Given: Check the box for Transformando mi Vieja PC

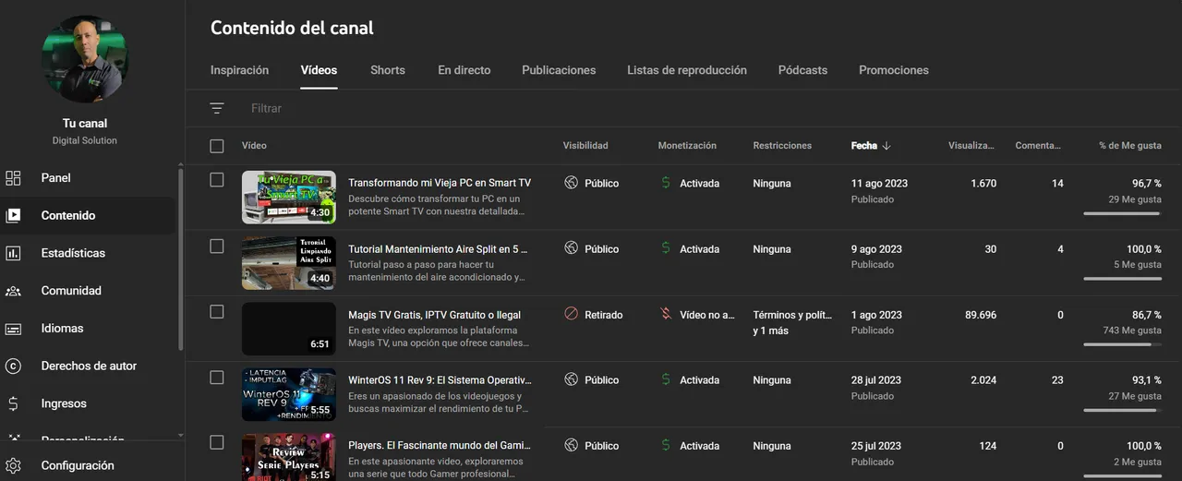Looking at the screenshot, I should coord(217,180).
